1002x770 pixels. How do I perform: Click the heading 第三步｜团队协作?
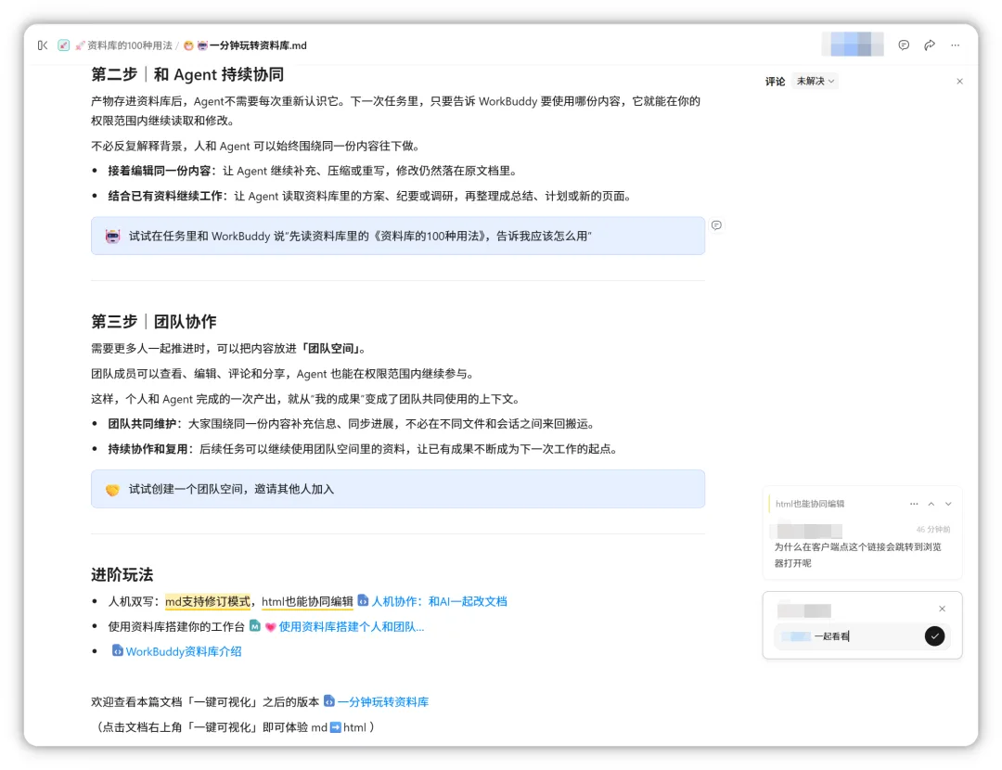pos(153,321)
